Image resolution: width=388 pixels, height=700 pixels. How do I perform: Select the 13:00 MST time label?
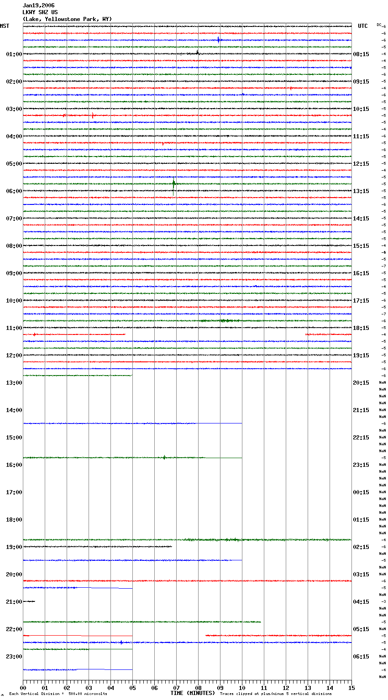(14, 383)
